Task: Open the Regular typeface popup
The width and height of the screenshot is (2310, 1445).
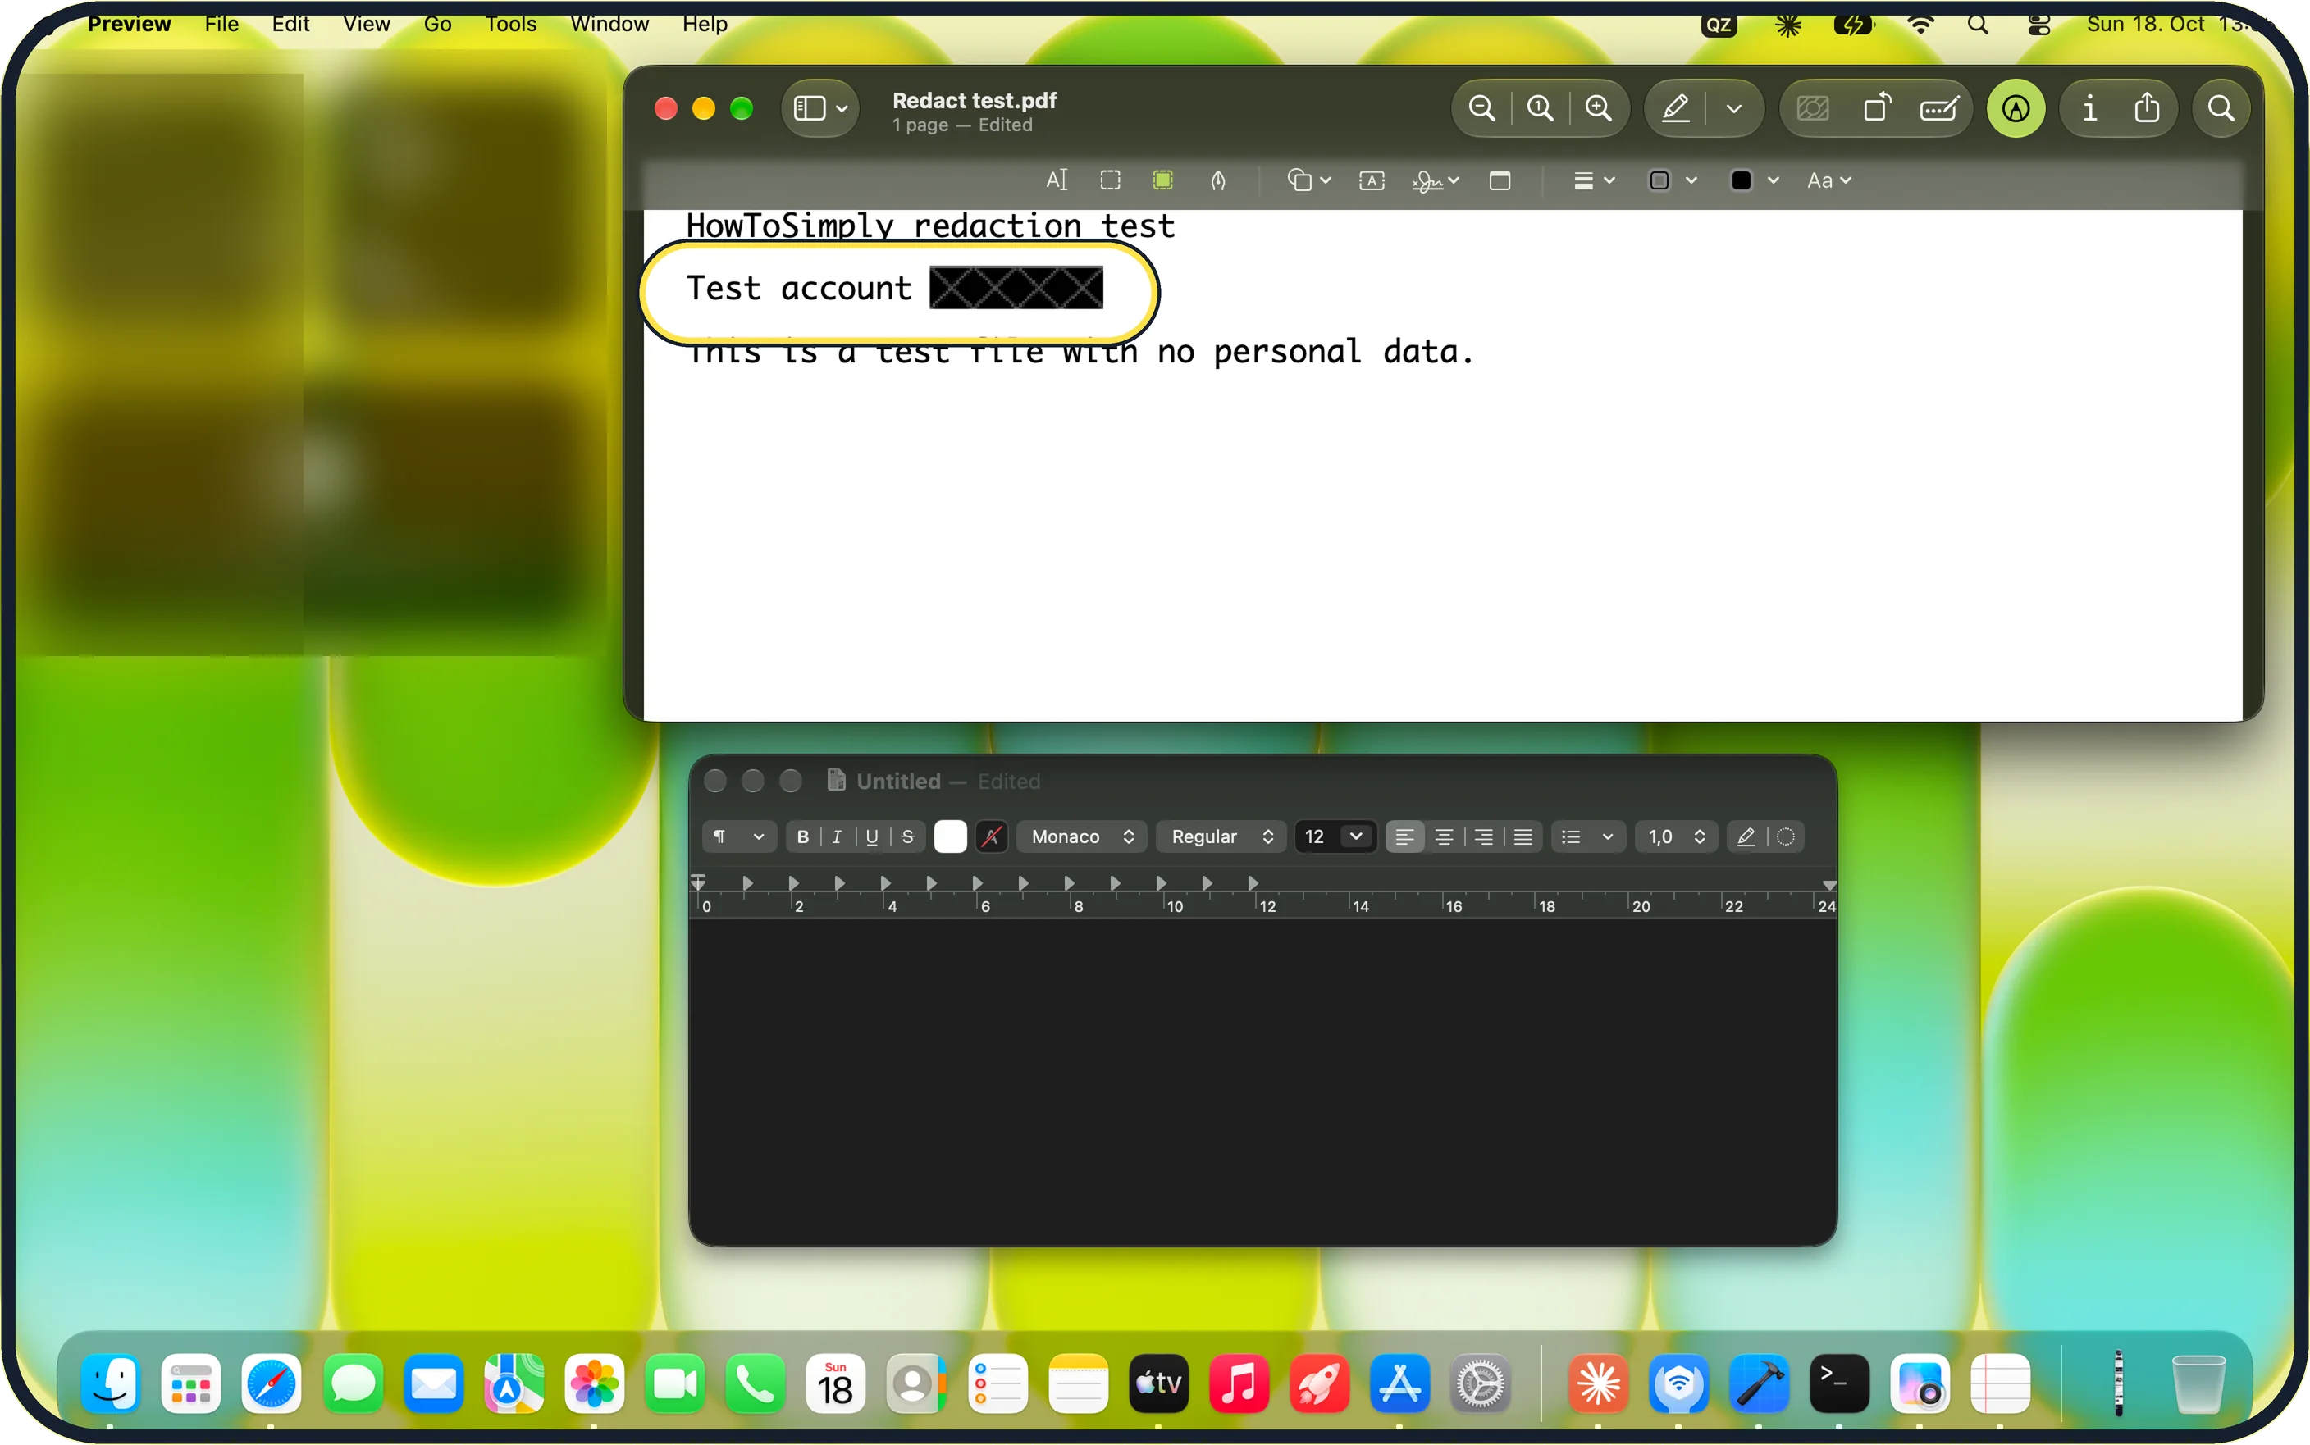Action: click(1221, 837)
